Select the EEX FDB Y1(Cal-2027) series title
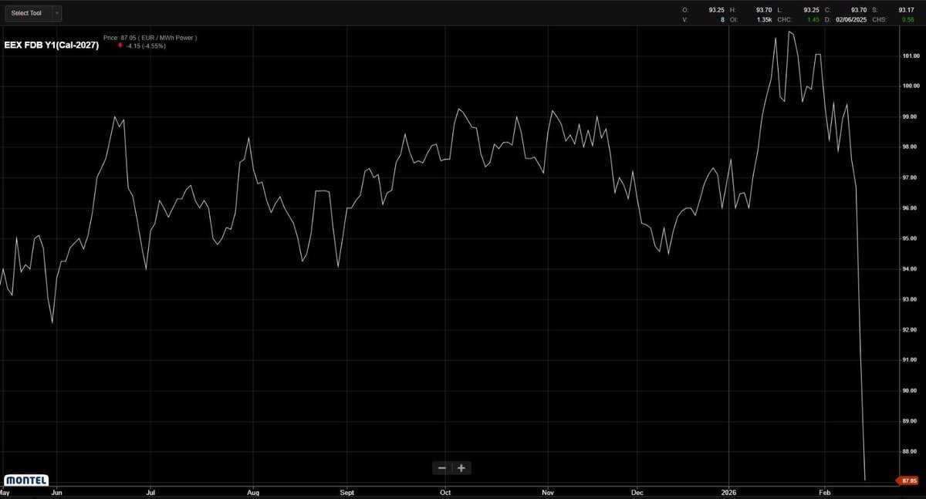 click(52, 46)
